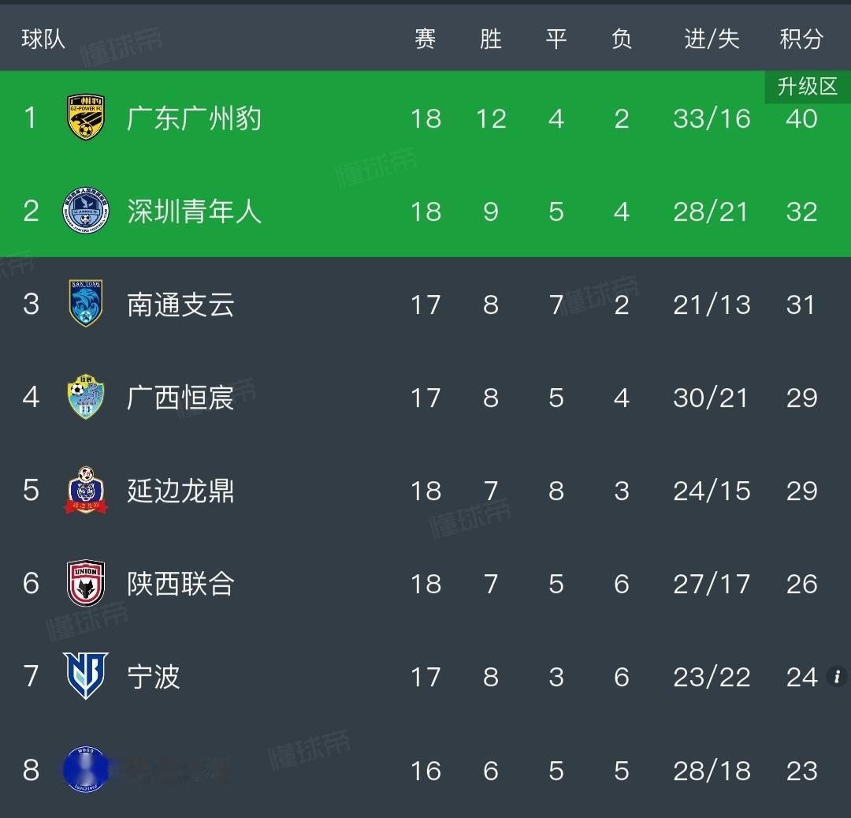Tap the 升级区 promotion zone label

tap(808, 86)
